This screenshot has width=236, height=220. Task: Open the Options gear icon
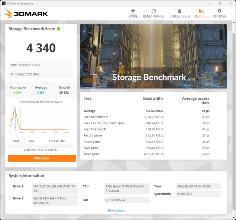click(x=219, y=11)
